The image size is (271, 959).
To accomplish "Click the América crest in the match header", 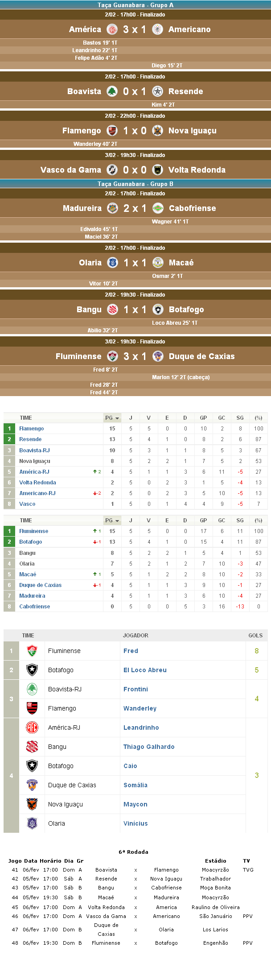I will (112, 29).
